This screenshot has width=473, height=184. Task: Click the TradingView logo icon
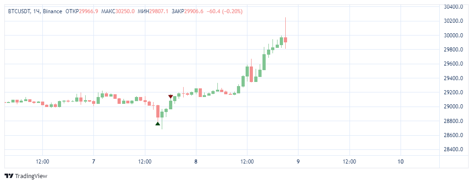tap(9, 176)
